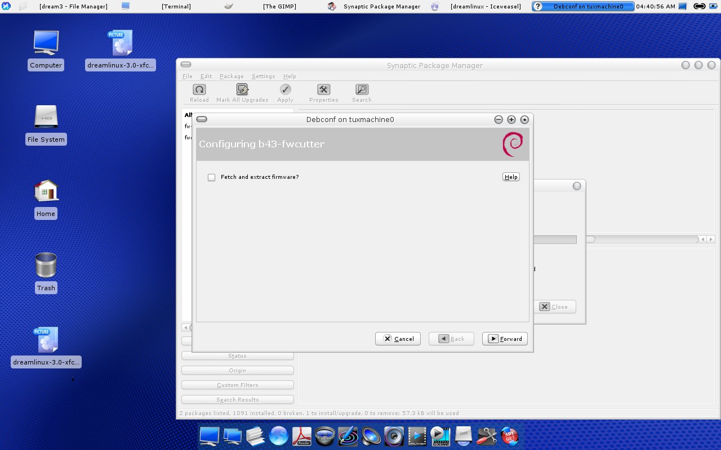
Task: Click the blue desktop icon next to clock
Action: (x=683, y=6)
